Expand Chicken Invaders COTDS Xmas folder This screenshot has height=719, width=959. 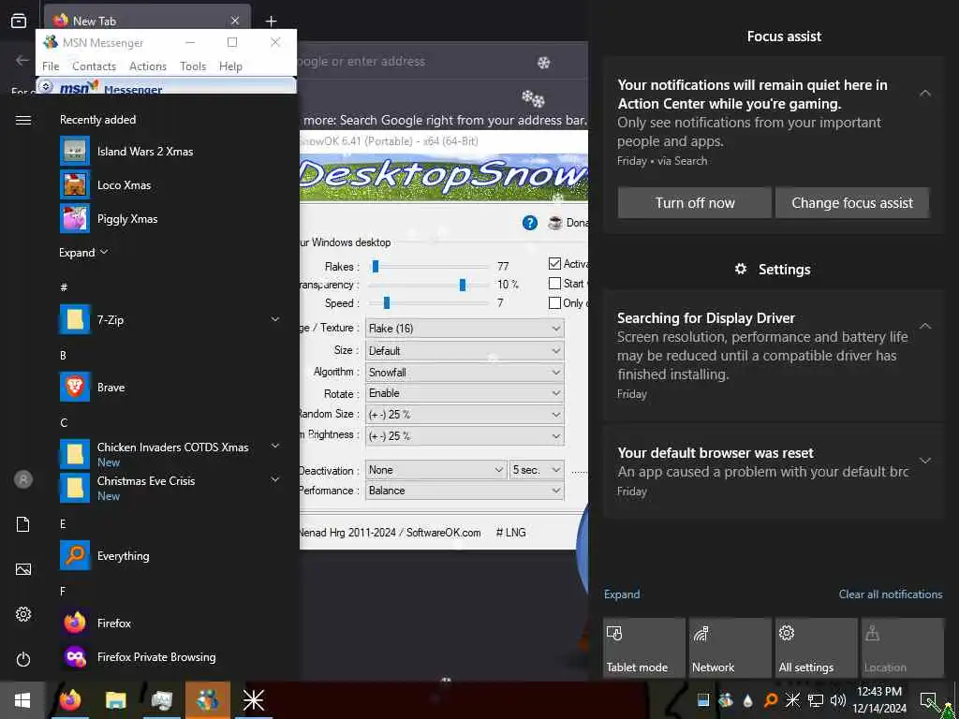[x=275, y=447]
